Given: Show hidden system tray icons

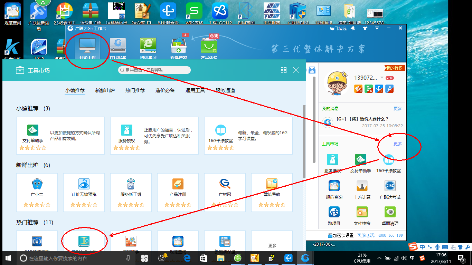Looking at the screenshot, I should pyautogui.click(x=379, y=258).
